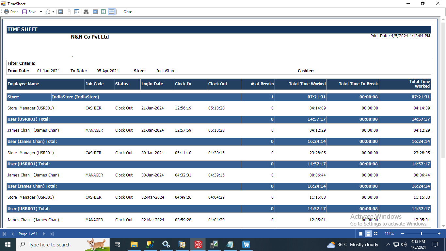446x251 pixels.
Task: Click the Print button in the toolbar
Action: pos(11,12)
